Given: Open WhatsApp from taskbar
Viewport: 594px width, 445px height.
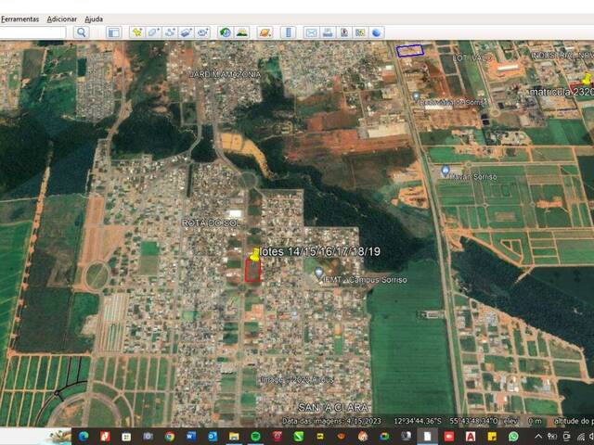Looking at the screenshot, I should 513,437.
